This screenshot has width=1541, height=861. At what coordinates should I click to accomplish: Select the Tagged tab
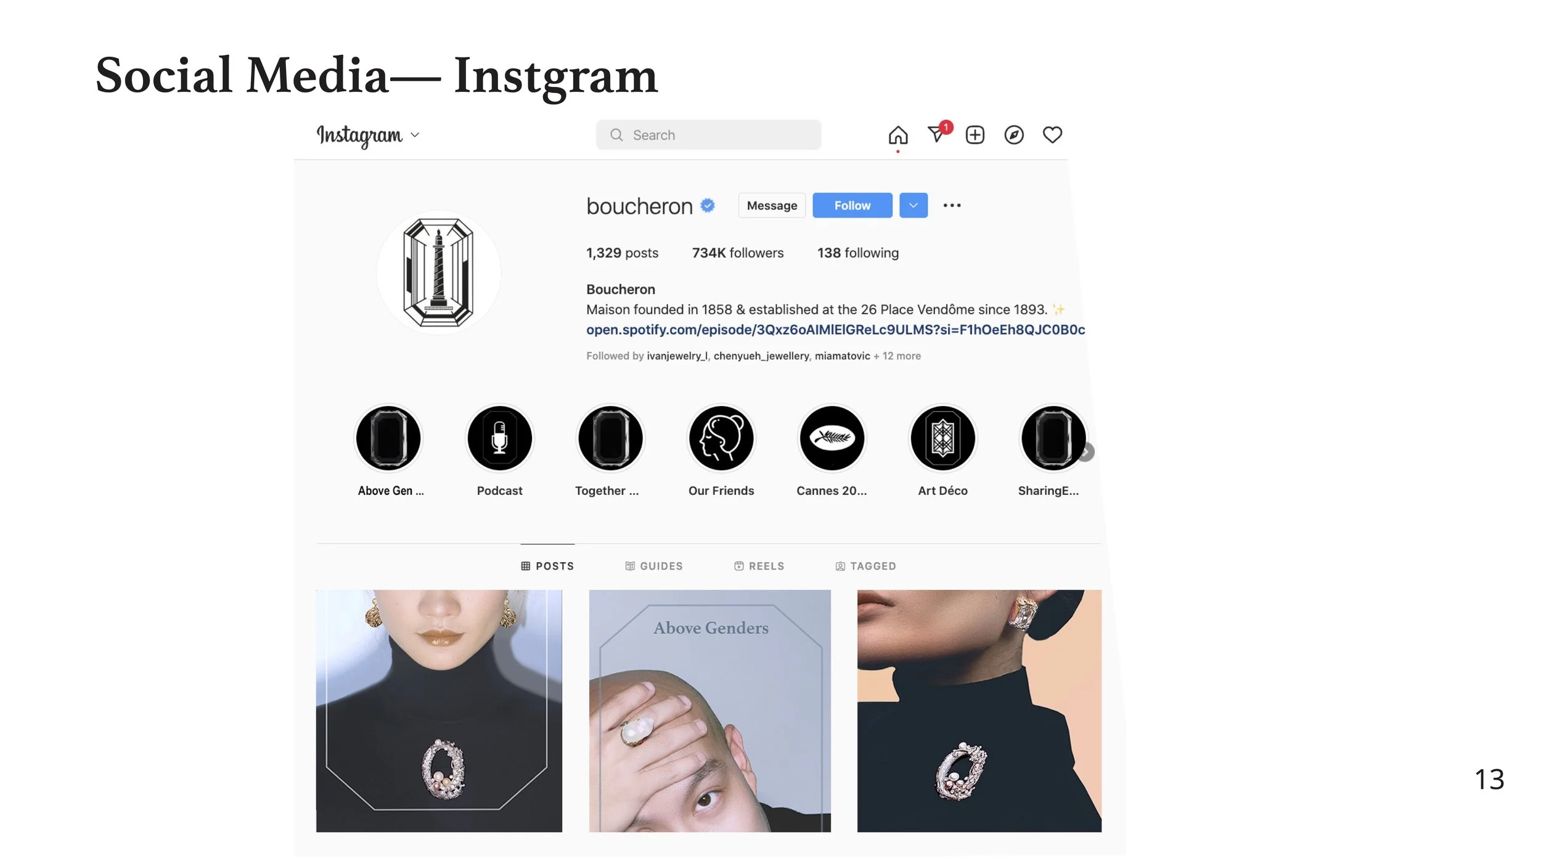pos(865,566)
